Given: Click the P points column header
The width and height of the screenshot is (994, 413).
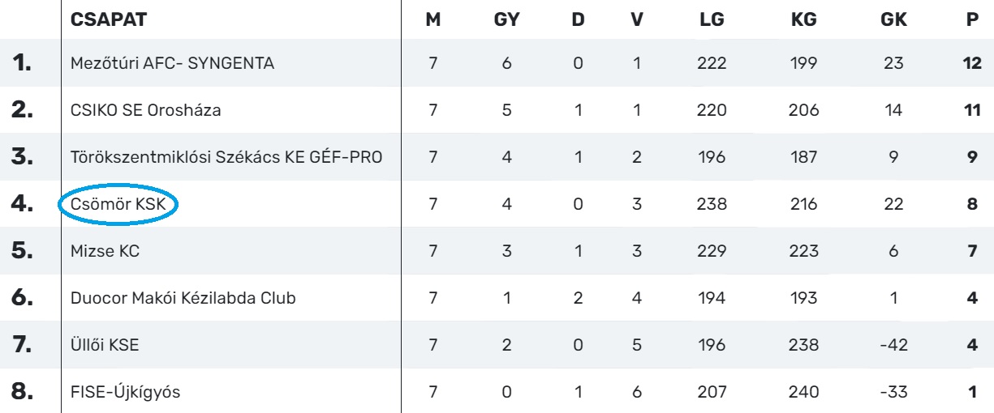Looking at the screenshot, I should point(973,20).
